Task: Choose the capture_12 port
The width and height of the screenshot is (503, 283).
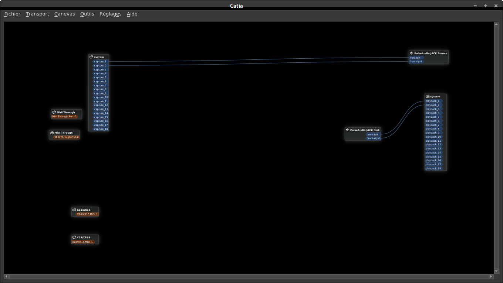Action: (100, 105)
